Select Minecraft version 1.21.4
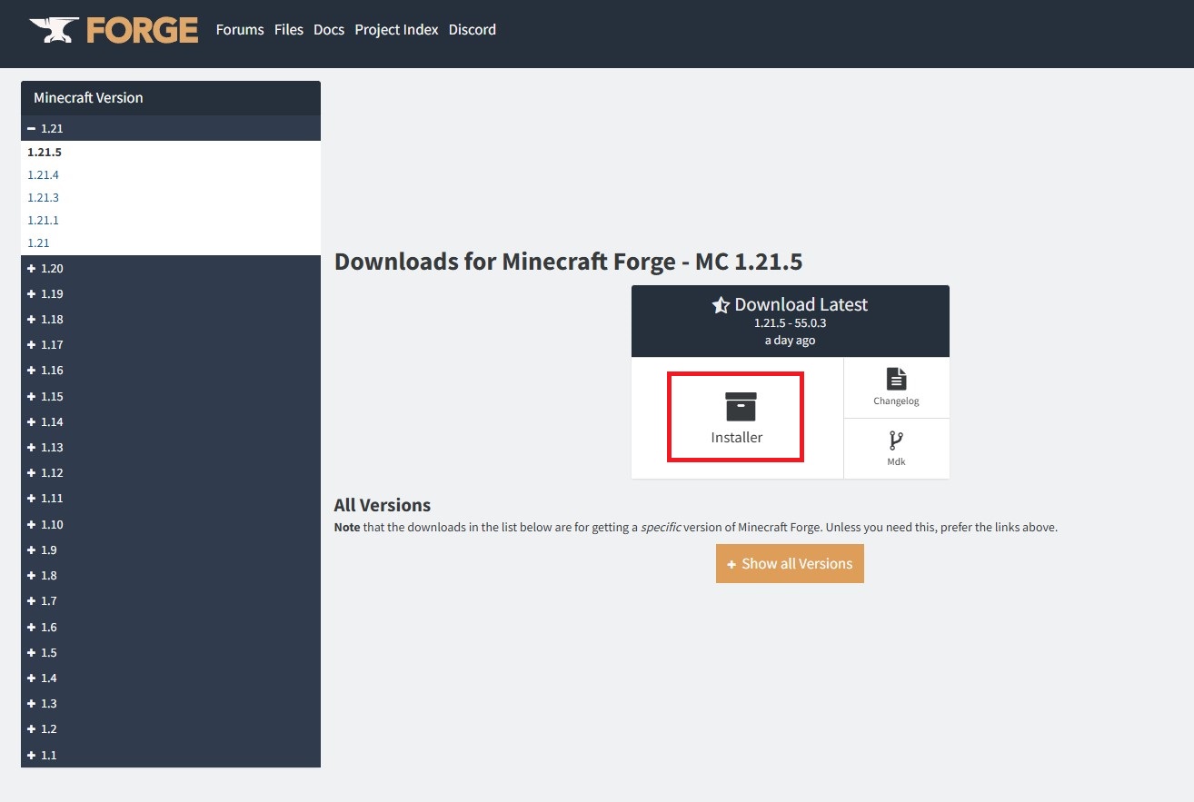Viewport: 1194px width, 802px height. (43, 175)
